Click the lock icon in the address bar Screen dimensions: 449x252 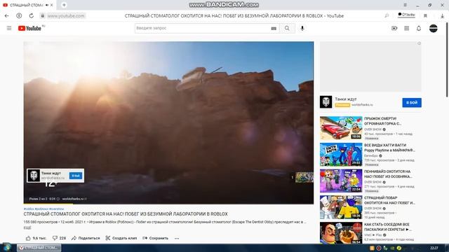click(x=42, y=15)
